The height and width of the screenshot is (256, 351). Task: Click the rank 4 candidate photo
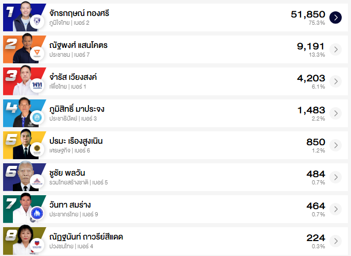[x=22, y=112]
